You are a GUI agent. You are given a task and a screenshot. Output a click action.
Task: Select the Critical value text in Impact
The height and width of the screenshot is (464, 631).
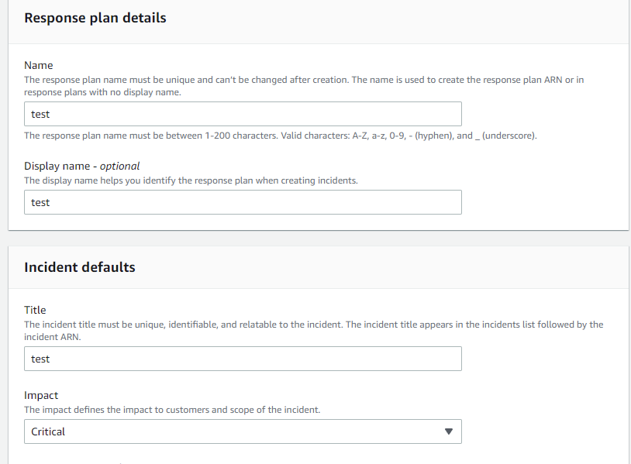[x=48, y=431]
